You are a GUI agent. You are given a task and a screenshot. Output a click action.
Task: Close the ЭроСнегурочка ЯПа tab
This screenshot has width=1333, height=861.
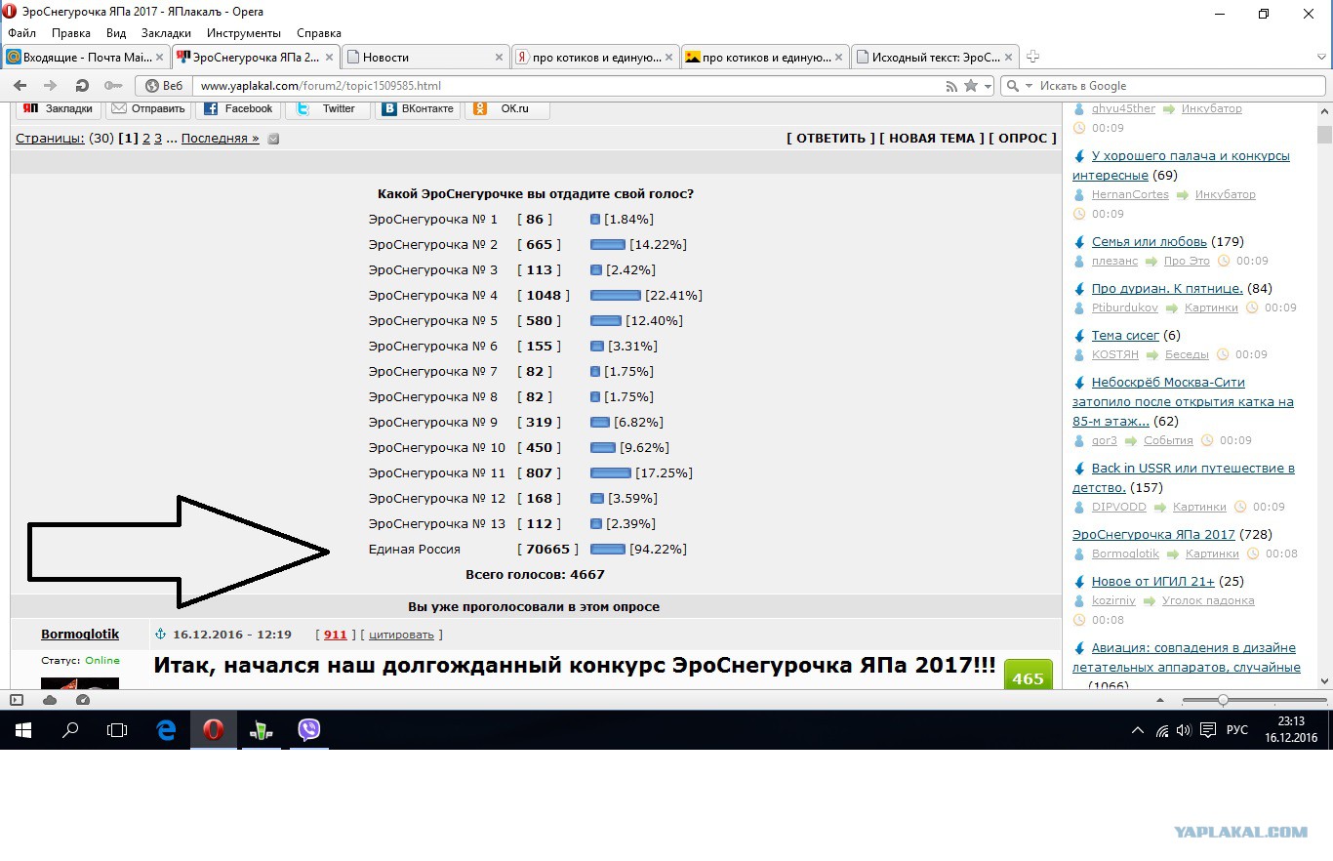329,58
